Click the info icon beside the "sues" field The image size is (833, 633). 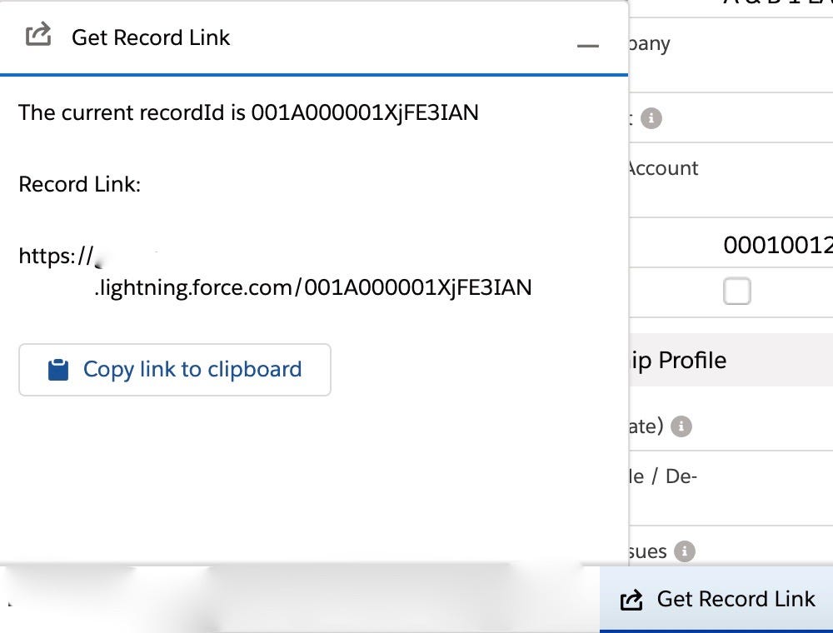(x=686, y=551)
